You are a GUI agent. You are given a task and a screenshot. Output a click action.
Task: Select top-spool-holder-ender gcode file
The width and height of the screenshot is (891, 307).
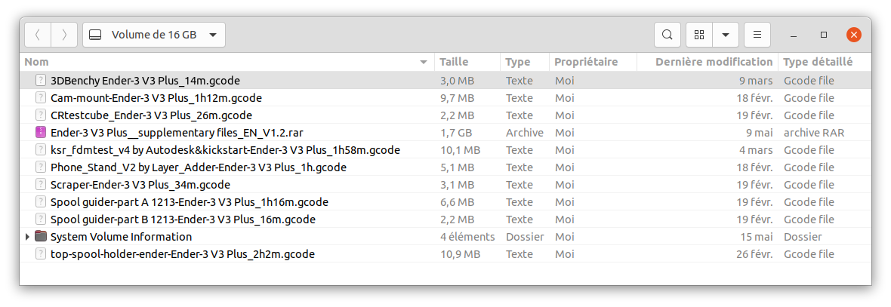click(x=182, y=254)
